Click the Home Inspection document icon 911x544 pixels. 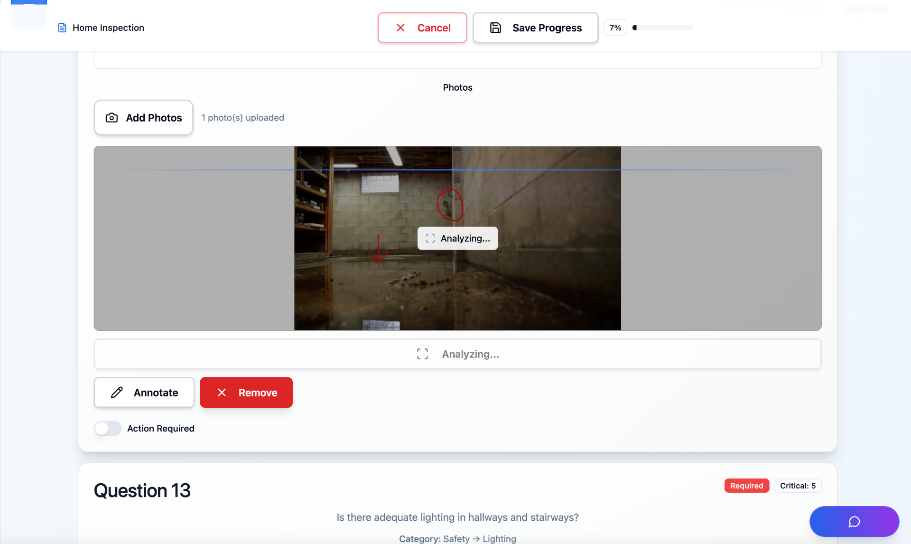[62, 28]
